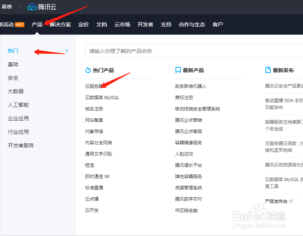Select the 大数据 sidebar category
The width and height of the screenshot is (303, 236).
pos(16,91)
